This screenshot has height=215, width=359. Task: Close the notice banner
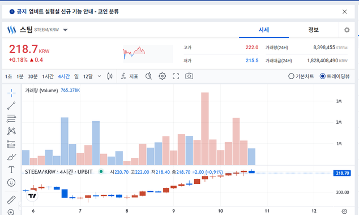[345, 12]
